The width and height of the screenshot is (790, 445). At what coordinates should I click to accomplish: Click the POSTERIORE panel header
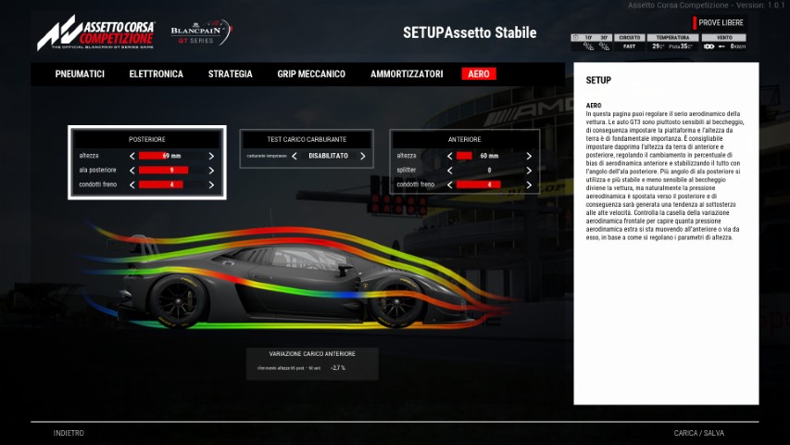point(147,139)
